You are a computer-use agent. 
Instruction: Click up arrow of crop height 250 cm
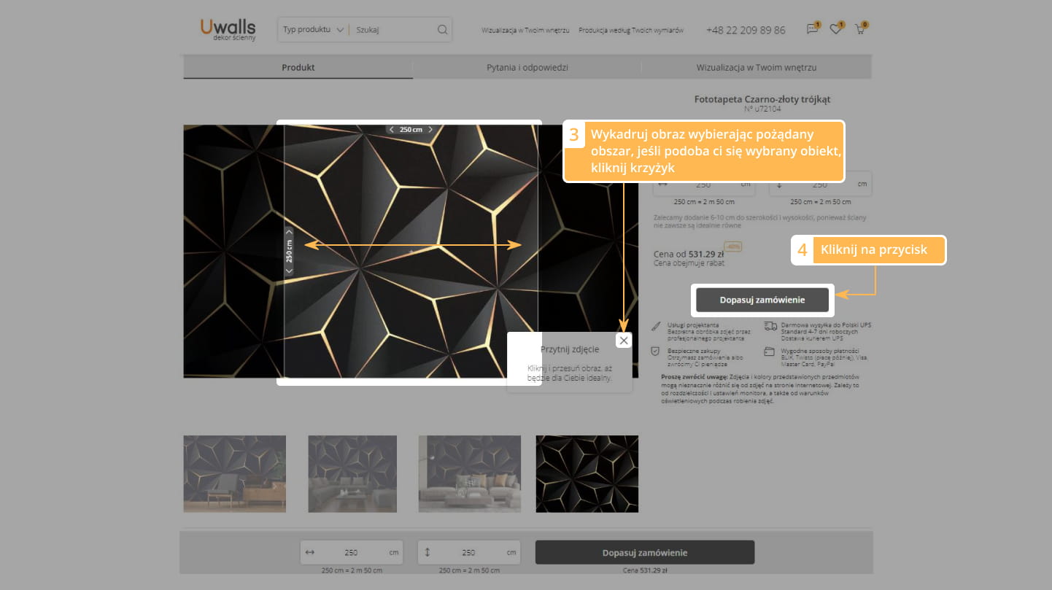click(x=289, y=233)
